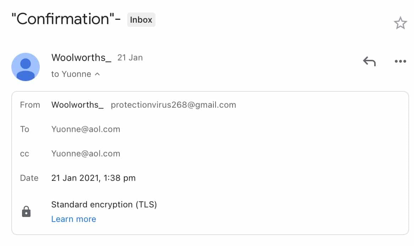Click the To recipient Yuonne@aol.com address
The height and width of the screenshot is (246, 414).
pos(86,129)
